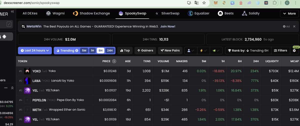Click the browser address bar URL

click(x=31, y=3)
